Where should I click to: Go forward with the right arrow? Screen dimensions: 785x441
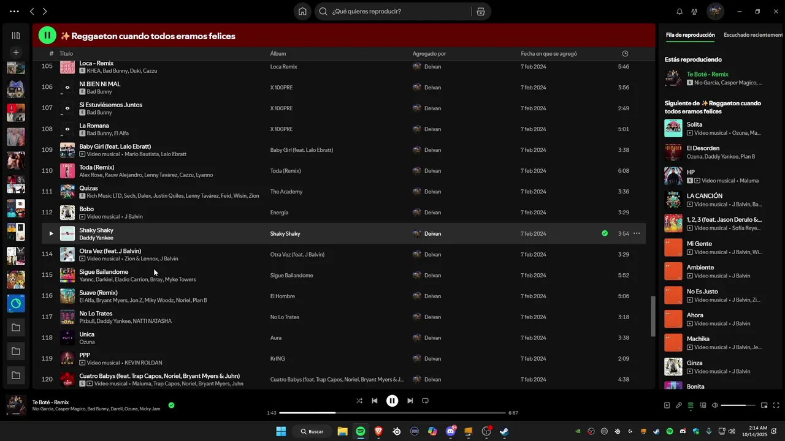coord(45,11)
